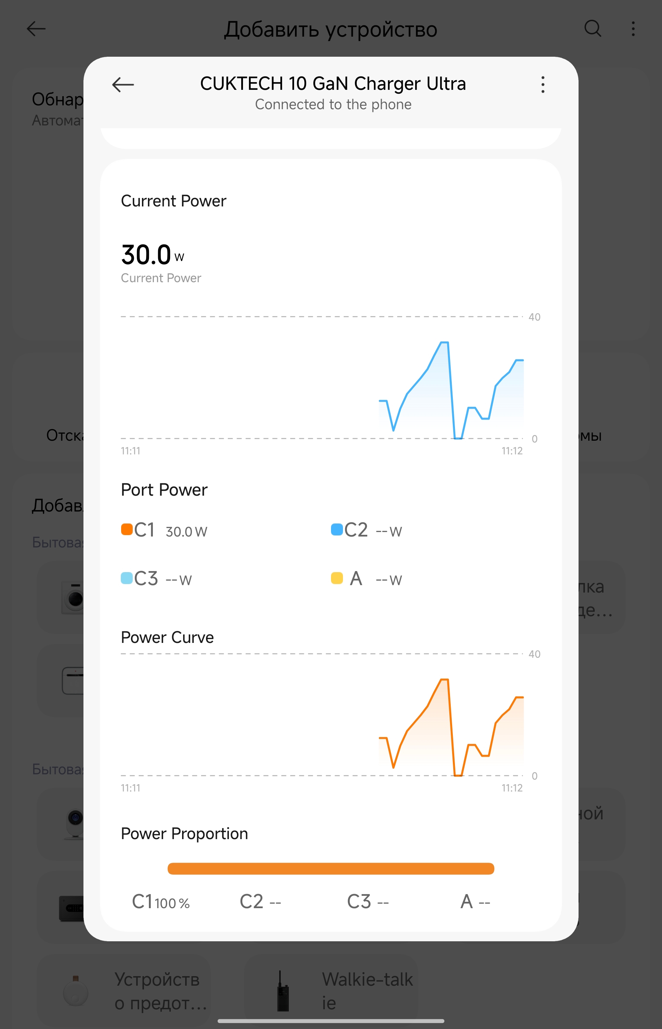The image size is (662, 1029).
Task: Tap the orange Power Proportion bar
Action: (331, 869)
